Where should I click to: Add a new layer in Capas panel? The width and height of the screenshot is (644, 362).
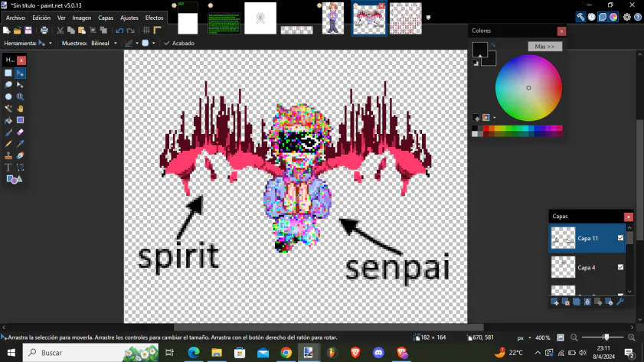[555, 302]
